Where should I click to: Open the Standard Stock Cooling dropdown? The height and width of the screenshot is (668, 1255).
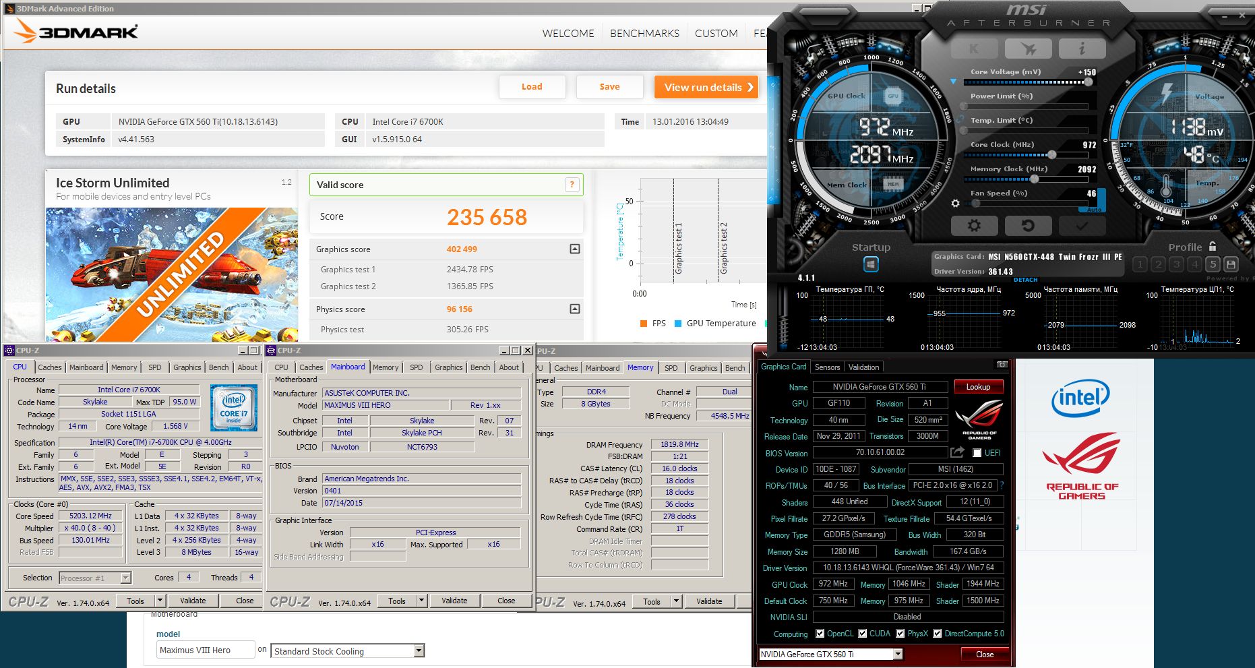[x=419, y=650]
